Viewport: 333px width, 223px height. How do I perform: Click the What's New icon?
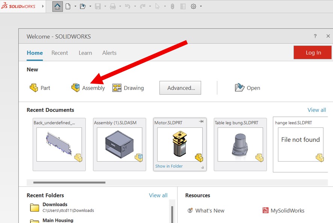(190, 211)
